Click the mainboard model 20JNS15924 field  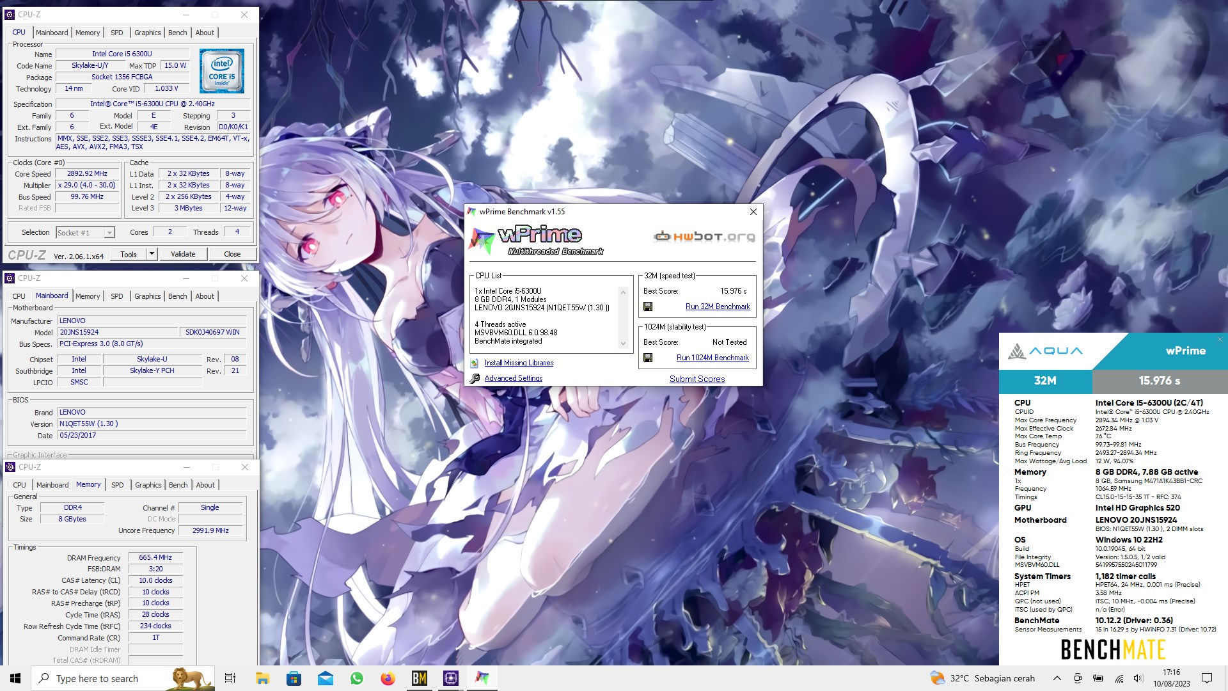pos(118,333)
